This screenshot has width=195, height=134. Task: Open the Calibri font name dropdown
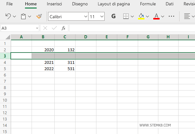click(x=86, y=16)
